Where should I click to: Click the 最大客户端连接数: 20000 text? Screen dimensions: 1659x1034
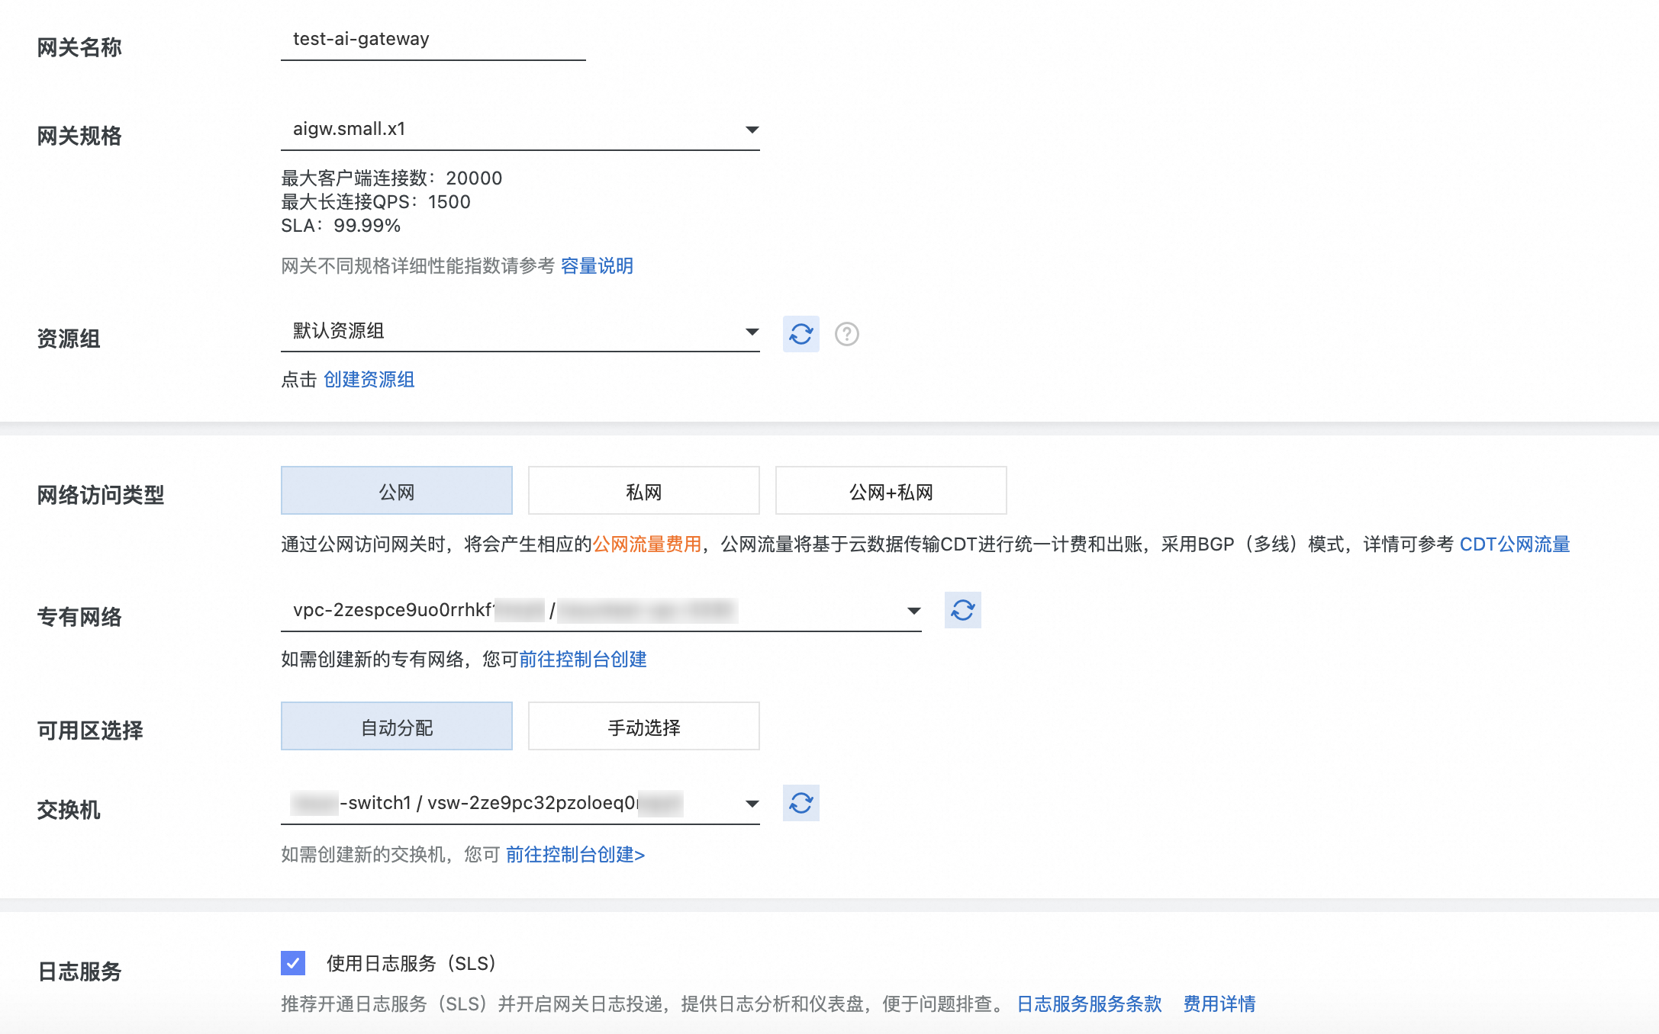pos(391,178)
